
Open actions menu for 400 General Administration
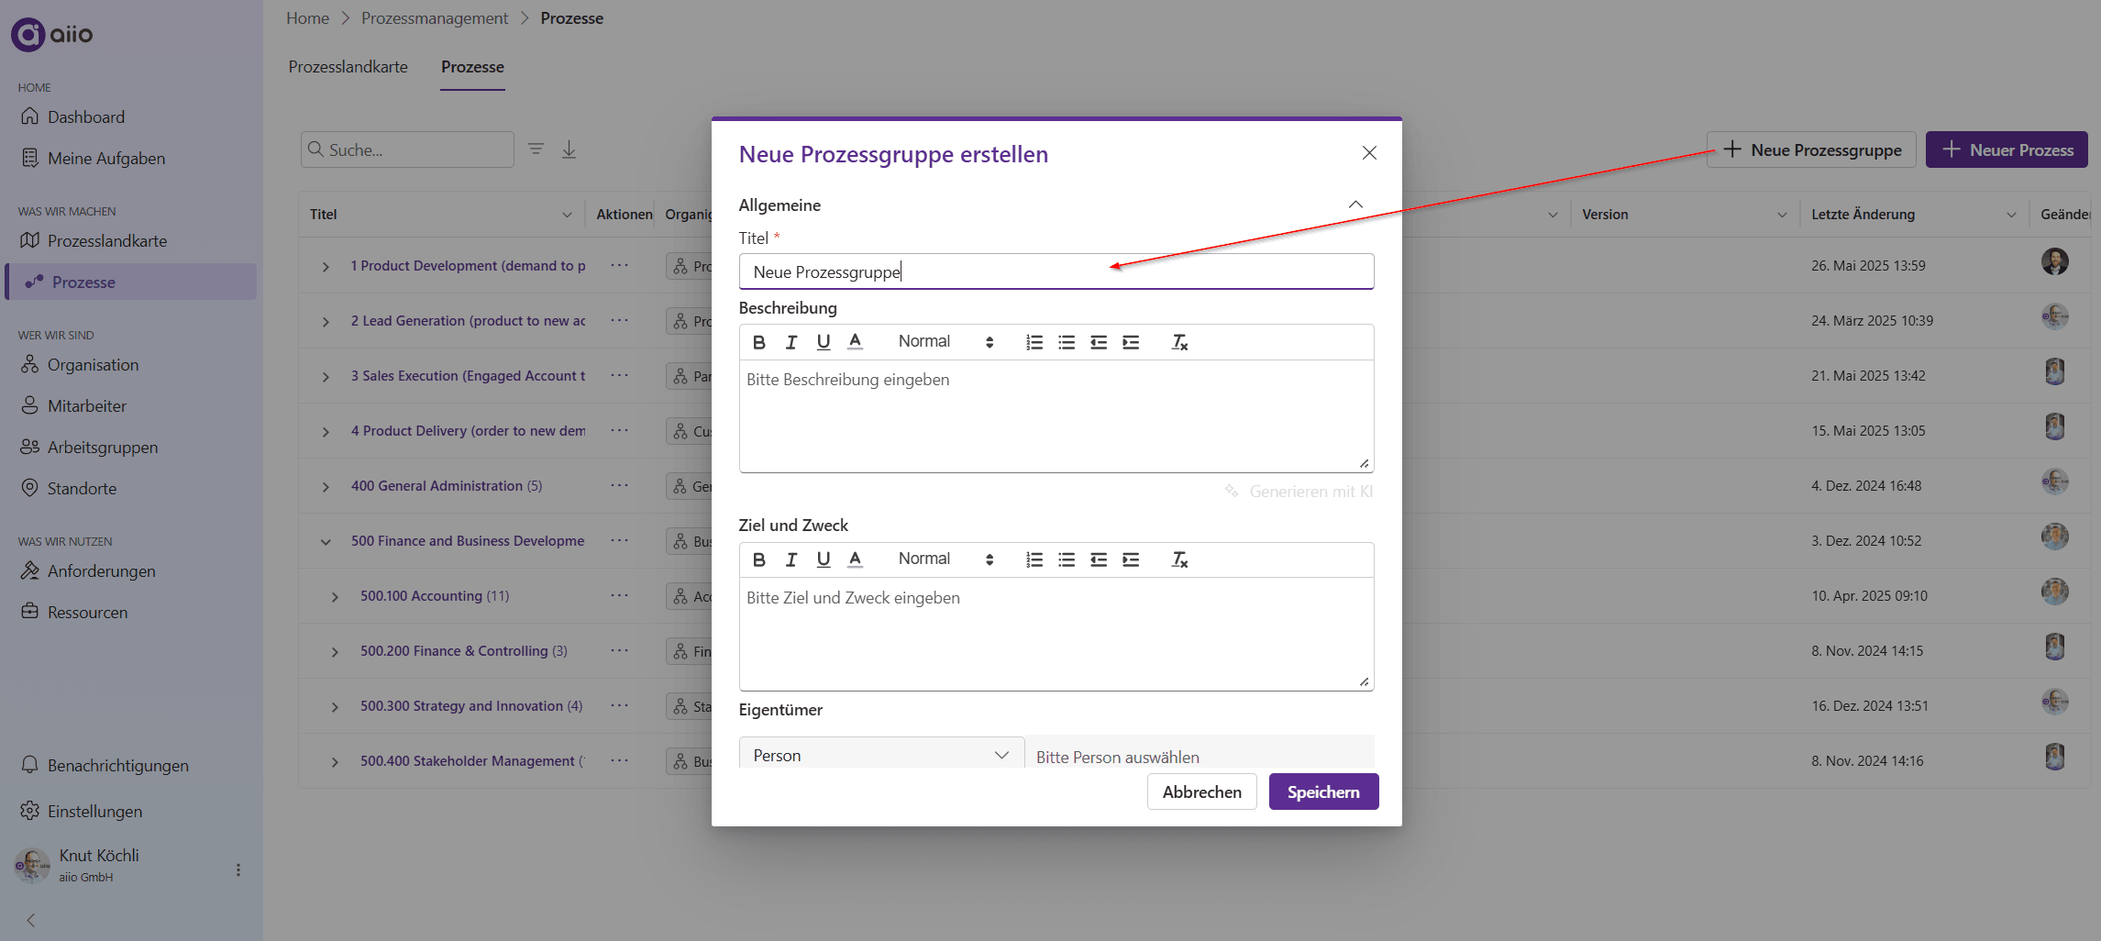[620, 485]
